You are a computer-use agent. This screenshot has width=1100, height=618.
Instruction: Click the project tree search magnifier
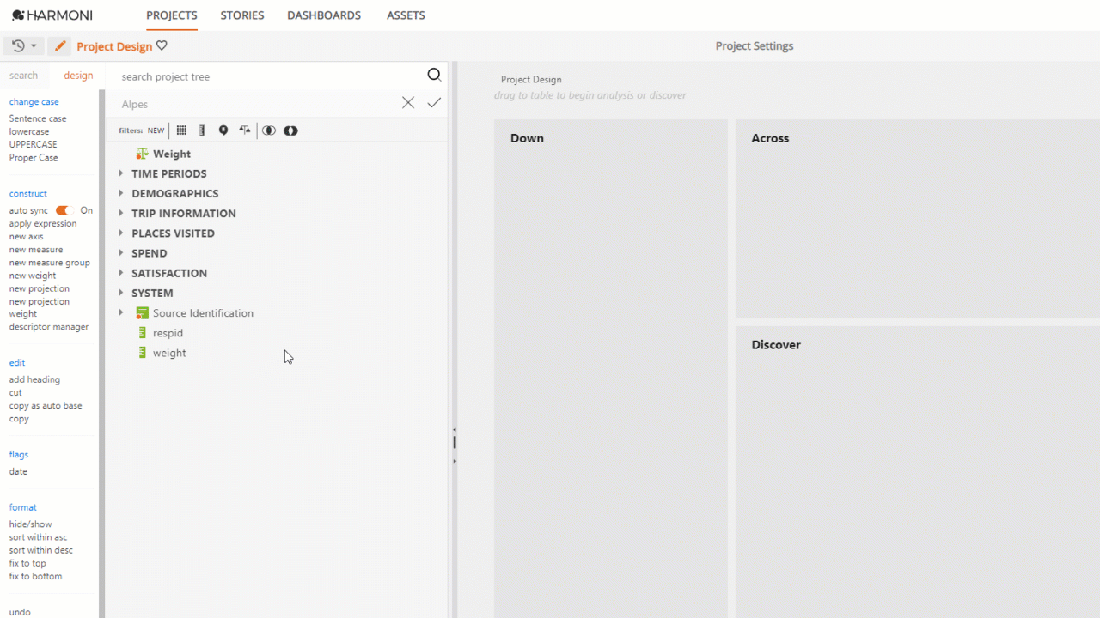[434, 76]
